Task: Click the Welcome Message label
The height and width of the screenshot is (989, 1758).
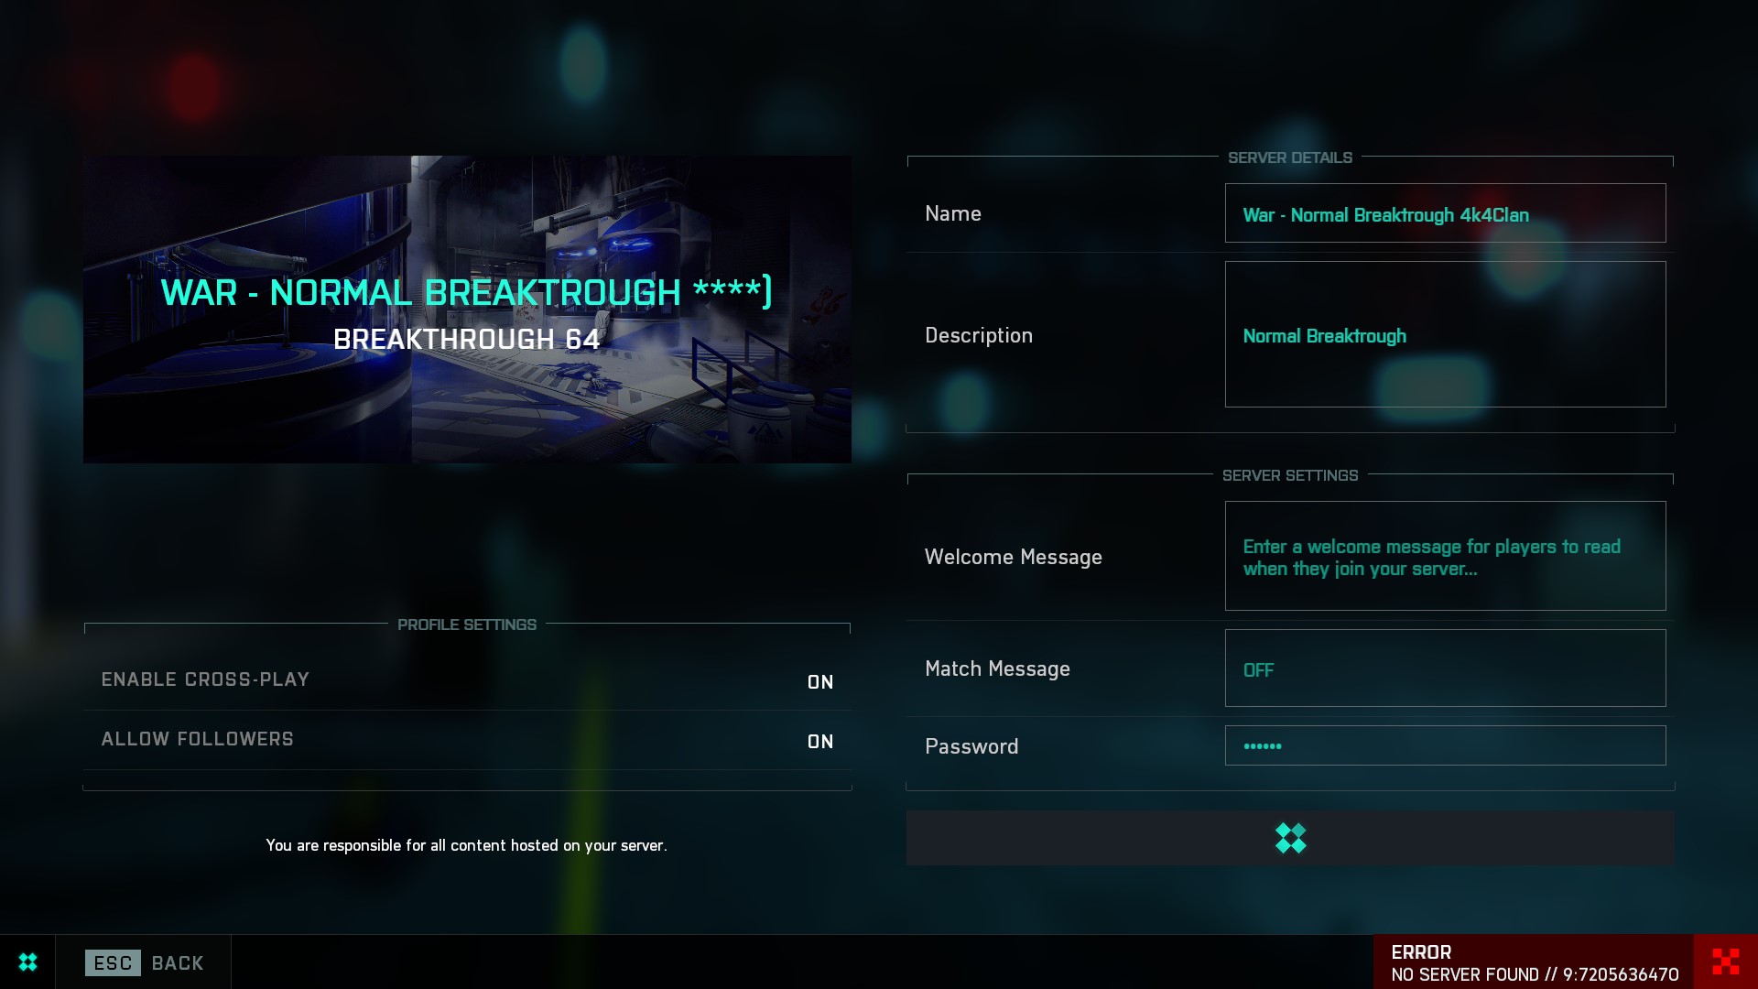Action: [1014, 557]
